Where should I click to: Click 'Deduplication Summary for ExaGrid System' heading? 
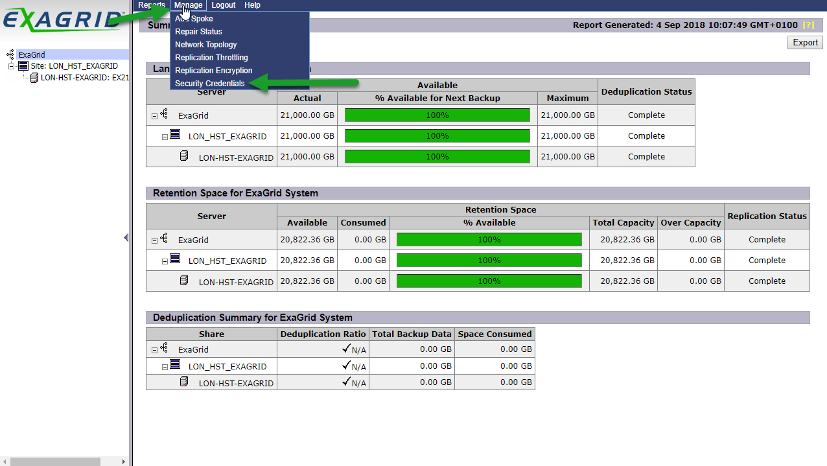click(x=253, y=318)
